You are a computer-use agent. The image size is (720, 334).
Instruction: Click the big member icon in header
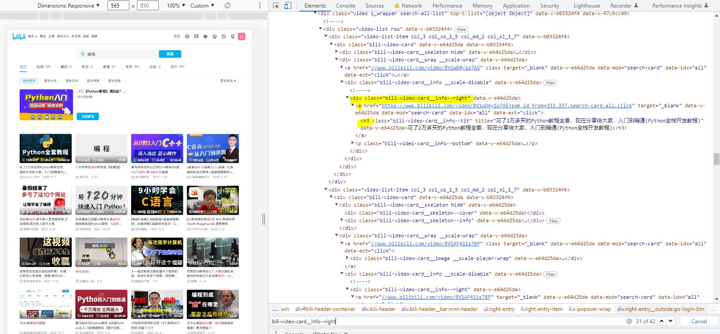pos(187,37)
